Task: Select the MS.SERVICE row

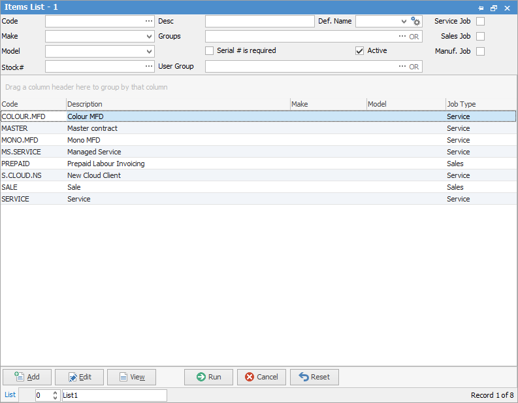Action: 258,152
